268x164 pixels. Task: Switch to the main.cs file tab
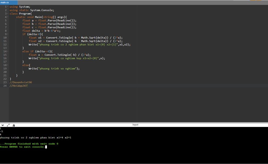(x=9, y=2)
